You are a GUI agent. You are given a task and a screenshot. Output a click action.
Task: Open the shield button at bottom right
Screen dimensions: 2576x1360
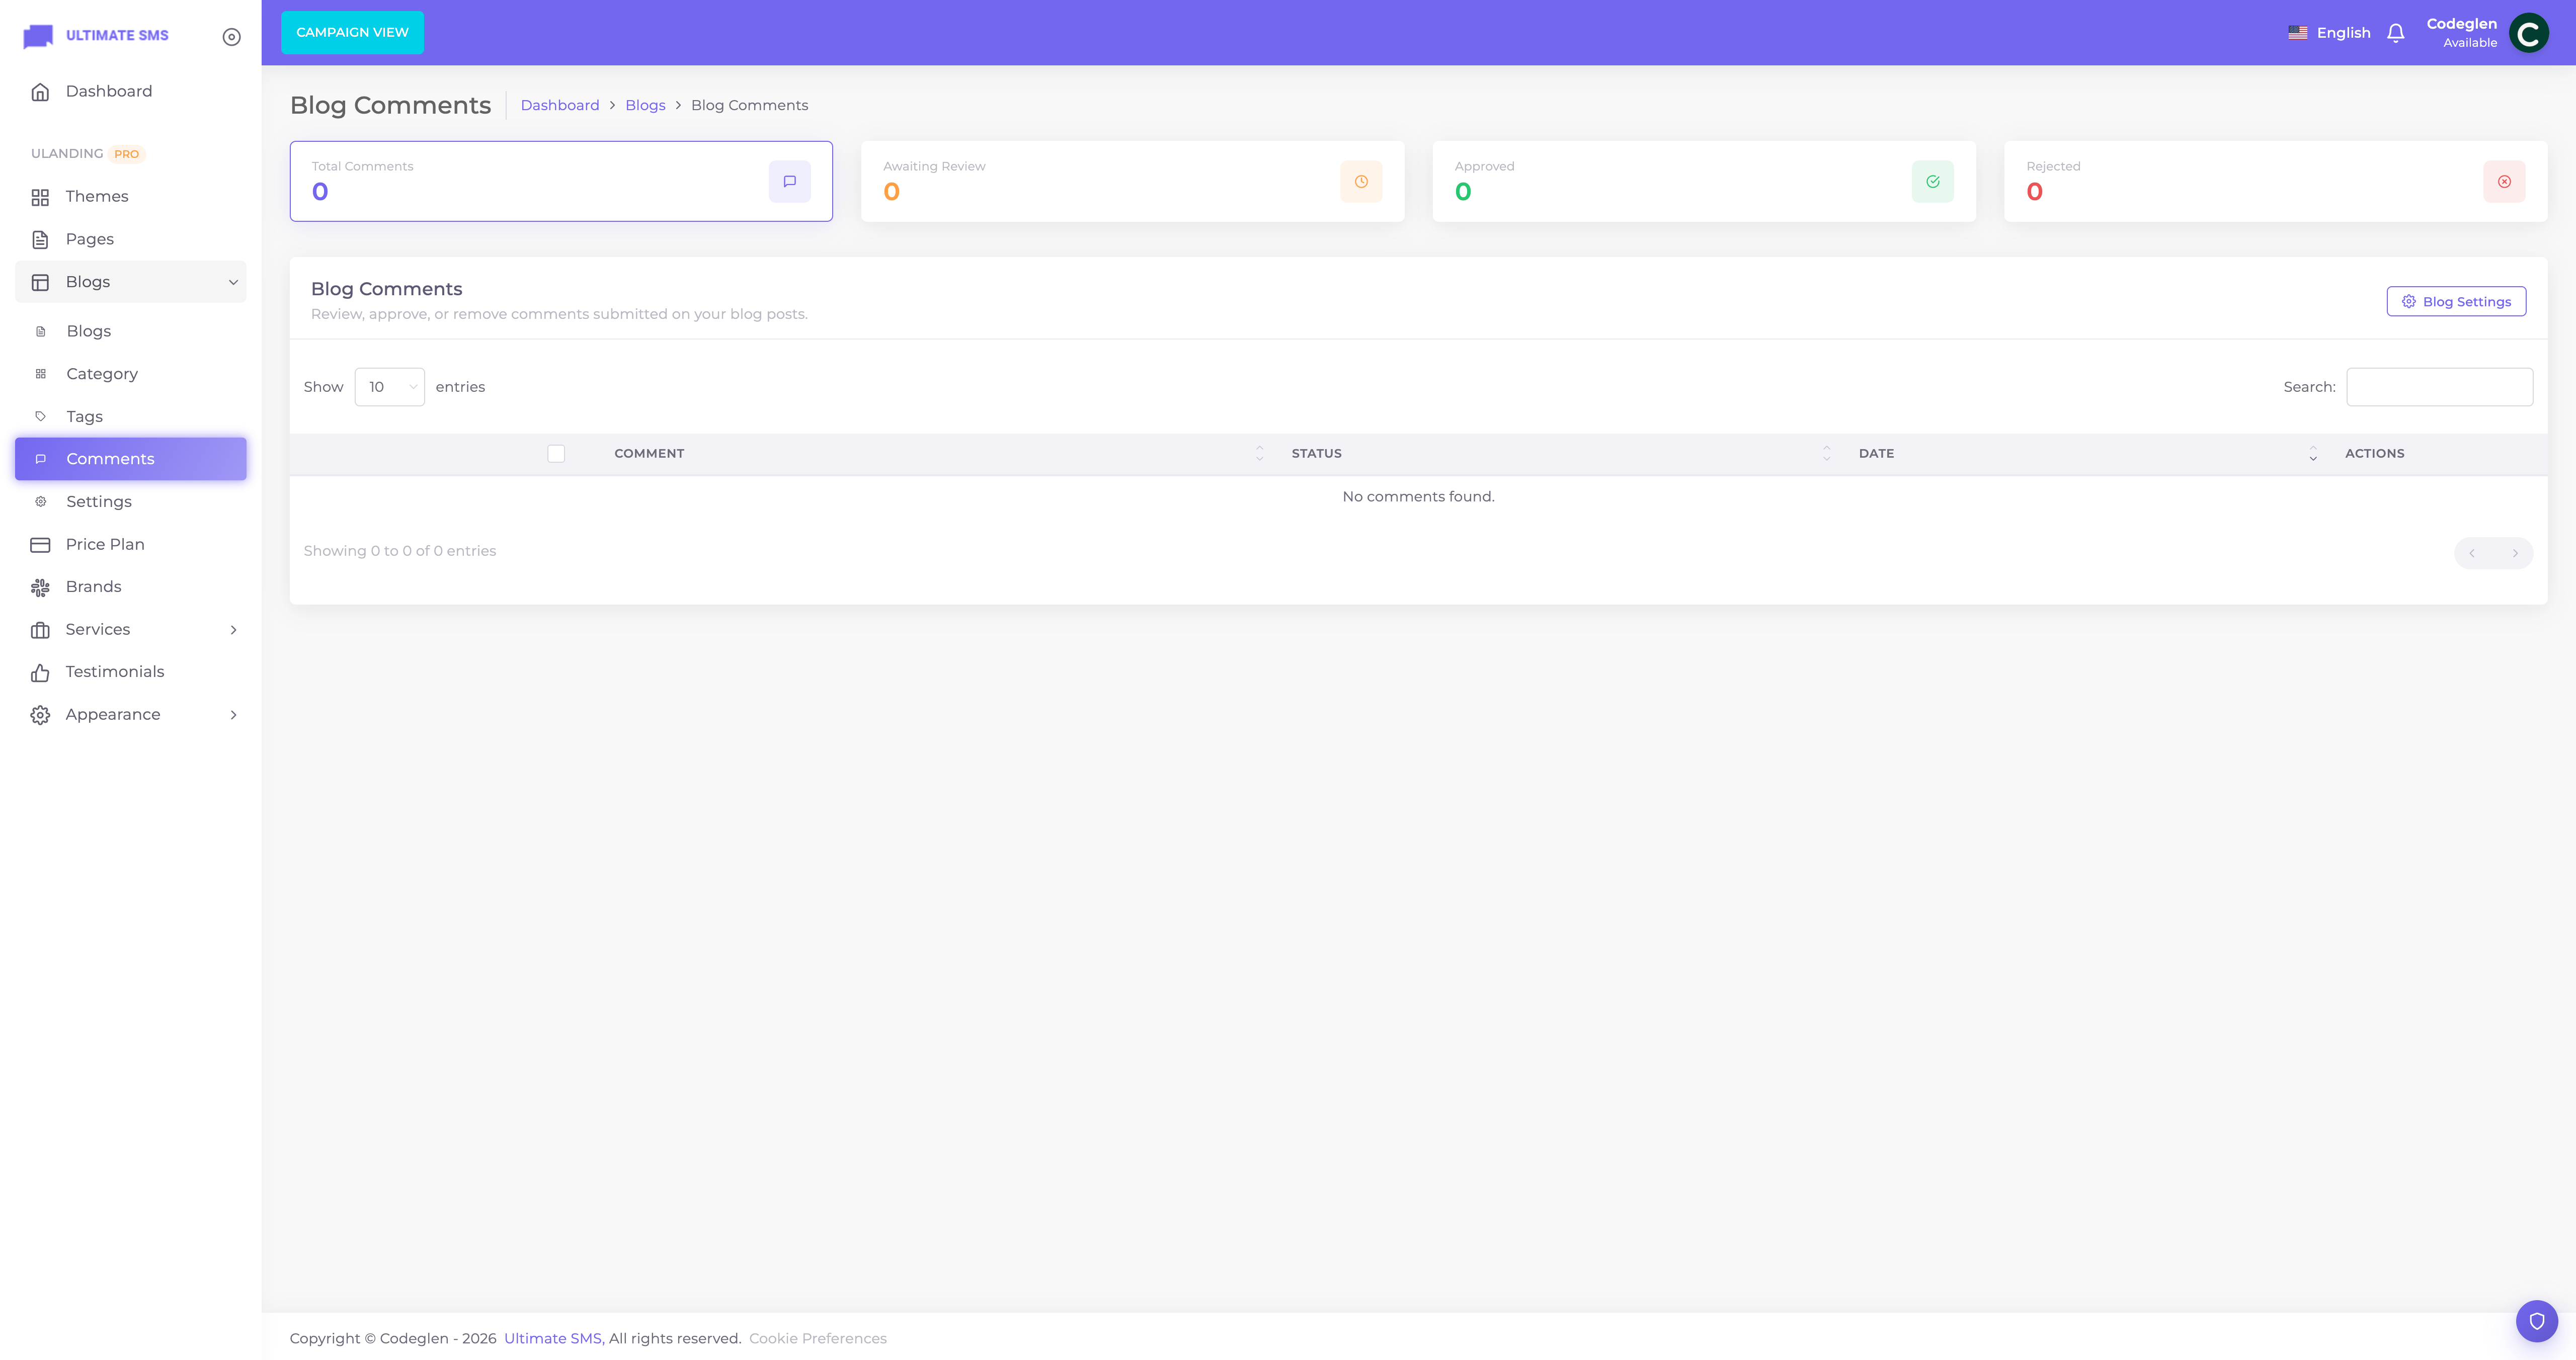2536,1321
